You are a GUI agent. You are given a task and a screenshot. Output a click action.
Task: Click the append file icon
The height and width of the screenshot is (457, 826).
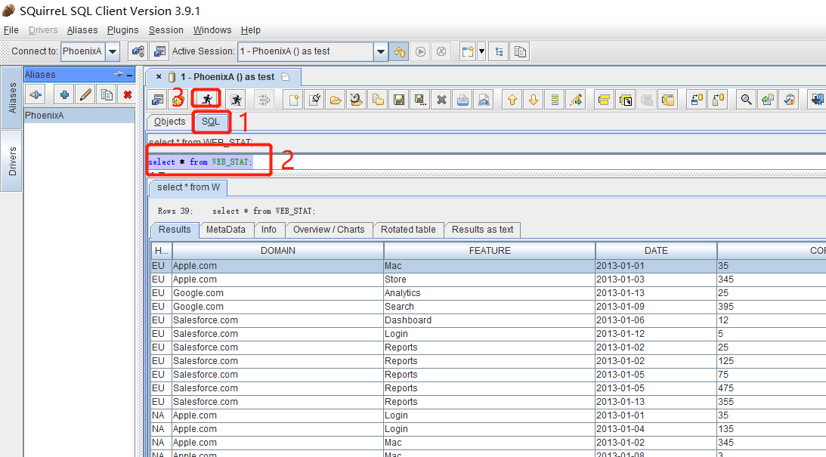[378, 100]
